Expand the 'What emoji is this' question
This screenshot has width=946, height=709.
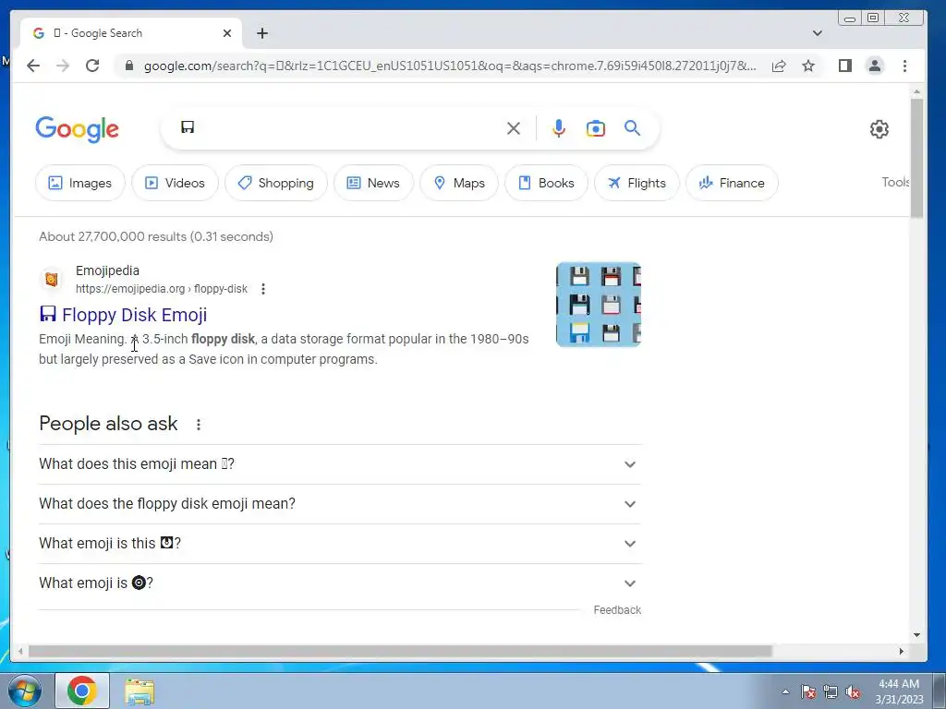tap(340, 544)
